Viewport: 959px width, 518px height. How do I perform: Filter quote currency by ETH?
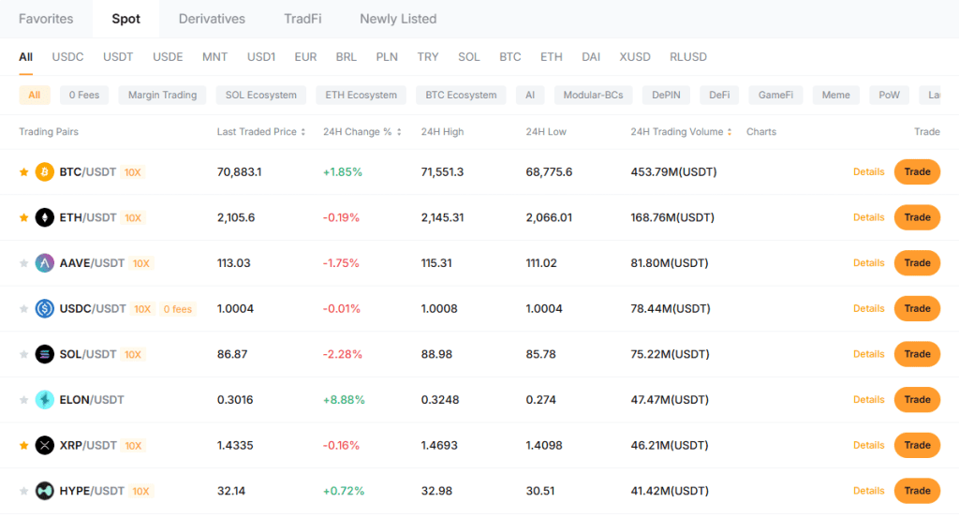click(x=551, y=57)
